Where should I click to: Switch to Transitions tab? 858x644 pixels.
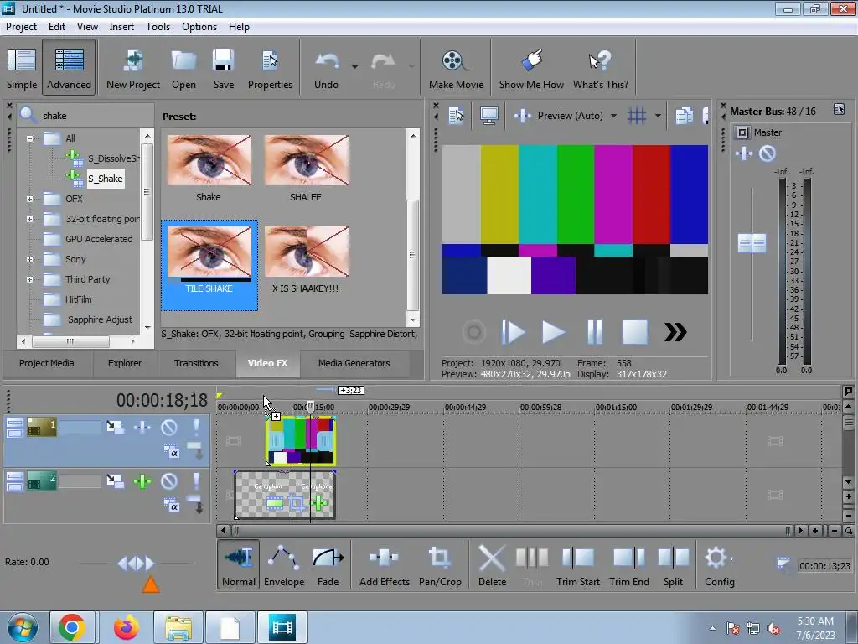click(196, 363)
